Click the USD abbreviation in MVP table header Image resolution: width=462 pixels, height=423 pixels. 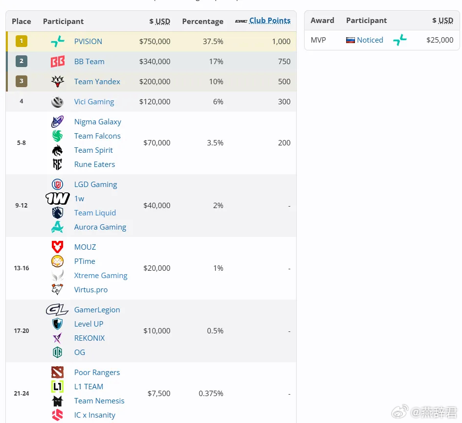tap(445, 21)
